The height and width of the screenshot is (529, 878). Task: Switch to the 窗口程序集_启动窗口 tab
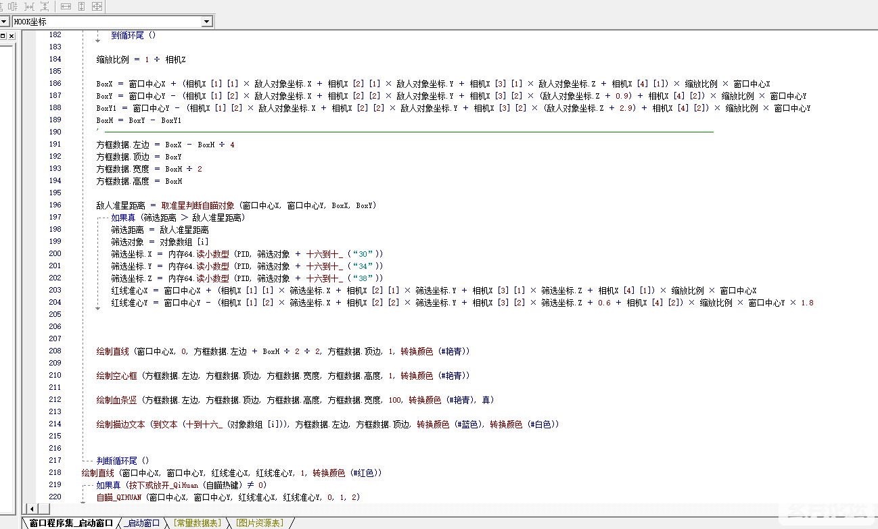pos(71,523)
